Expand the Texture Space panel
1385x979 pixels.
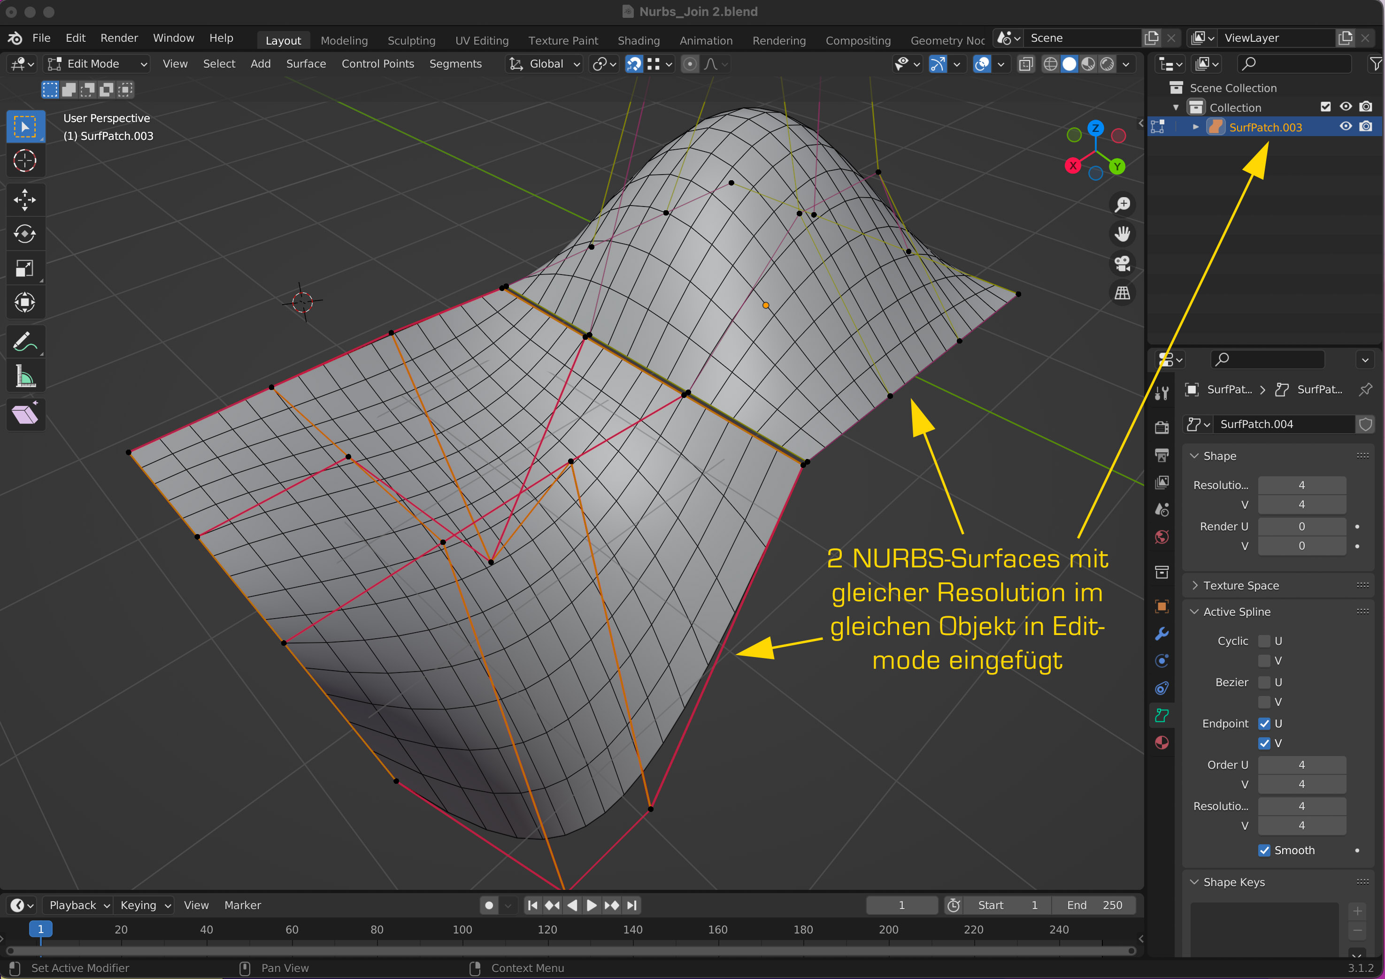pyautogui.click(x=1241, y=585)
